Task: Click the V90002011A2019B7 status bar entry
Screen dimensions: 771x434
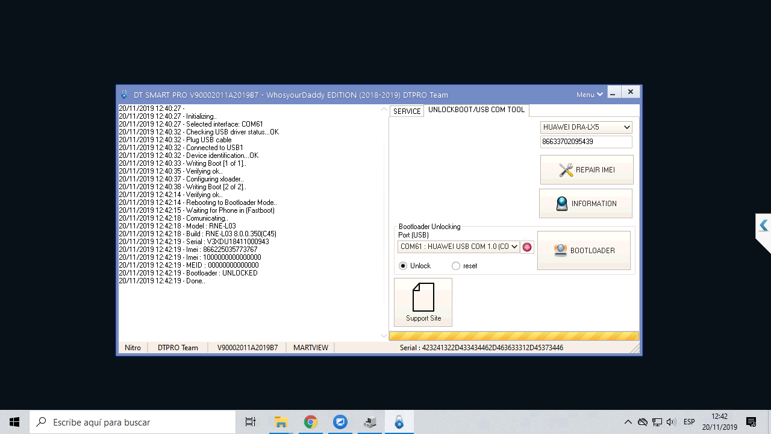Action: [248, 348]
